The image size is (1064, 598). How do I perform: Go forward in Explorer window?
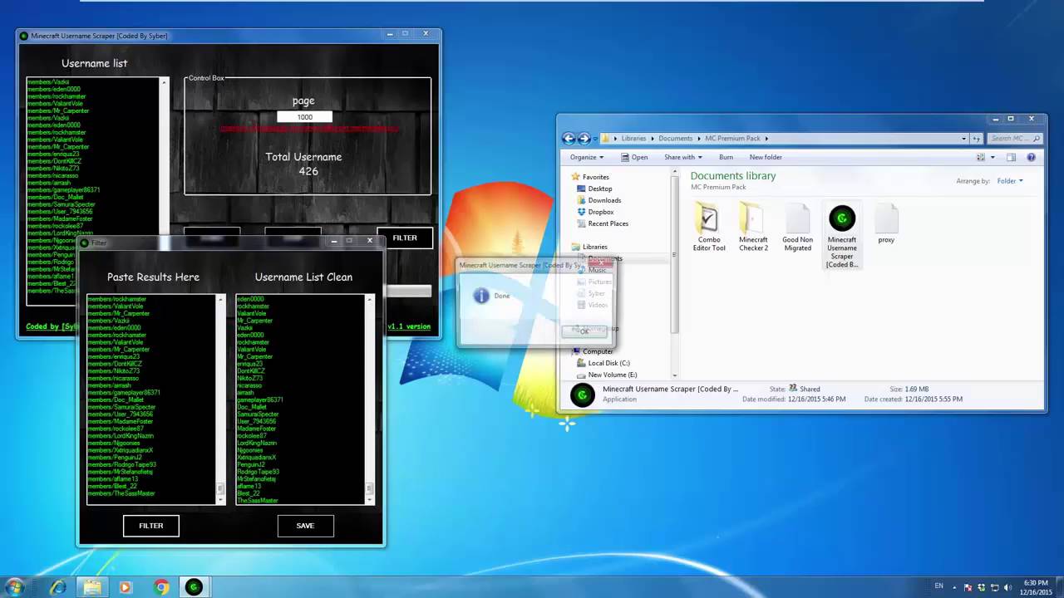[x=584, y=139]
